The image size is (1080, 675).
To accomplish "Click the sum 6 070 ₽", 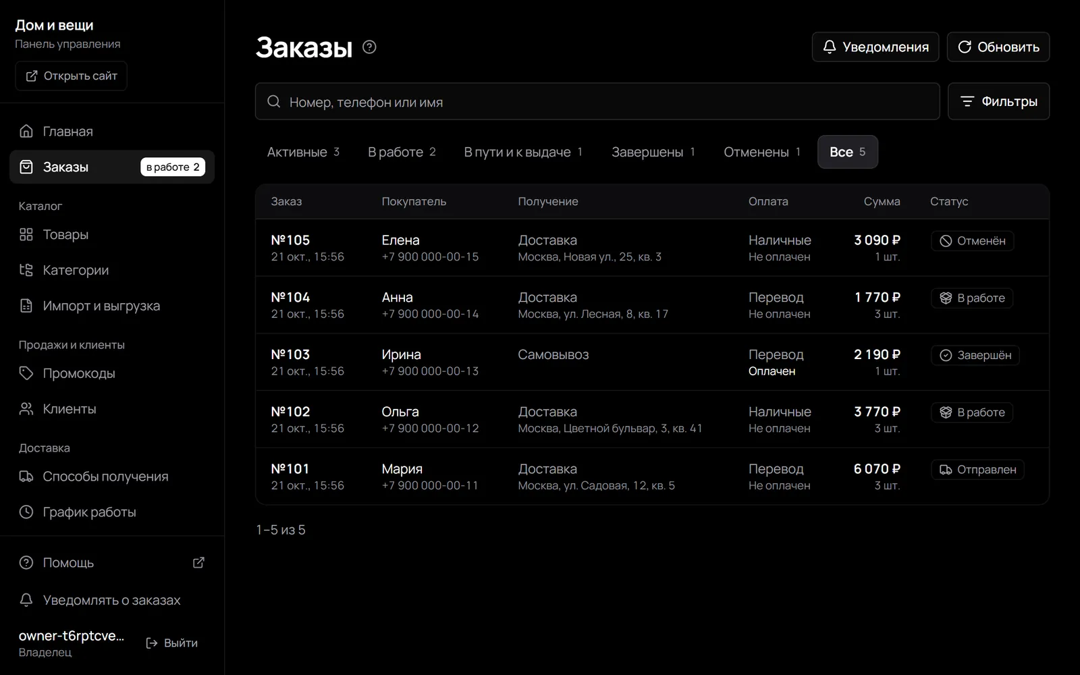I will pos(877,468).
